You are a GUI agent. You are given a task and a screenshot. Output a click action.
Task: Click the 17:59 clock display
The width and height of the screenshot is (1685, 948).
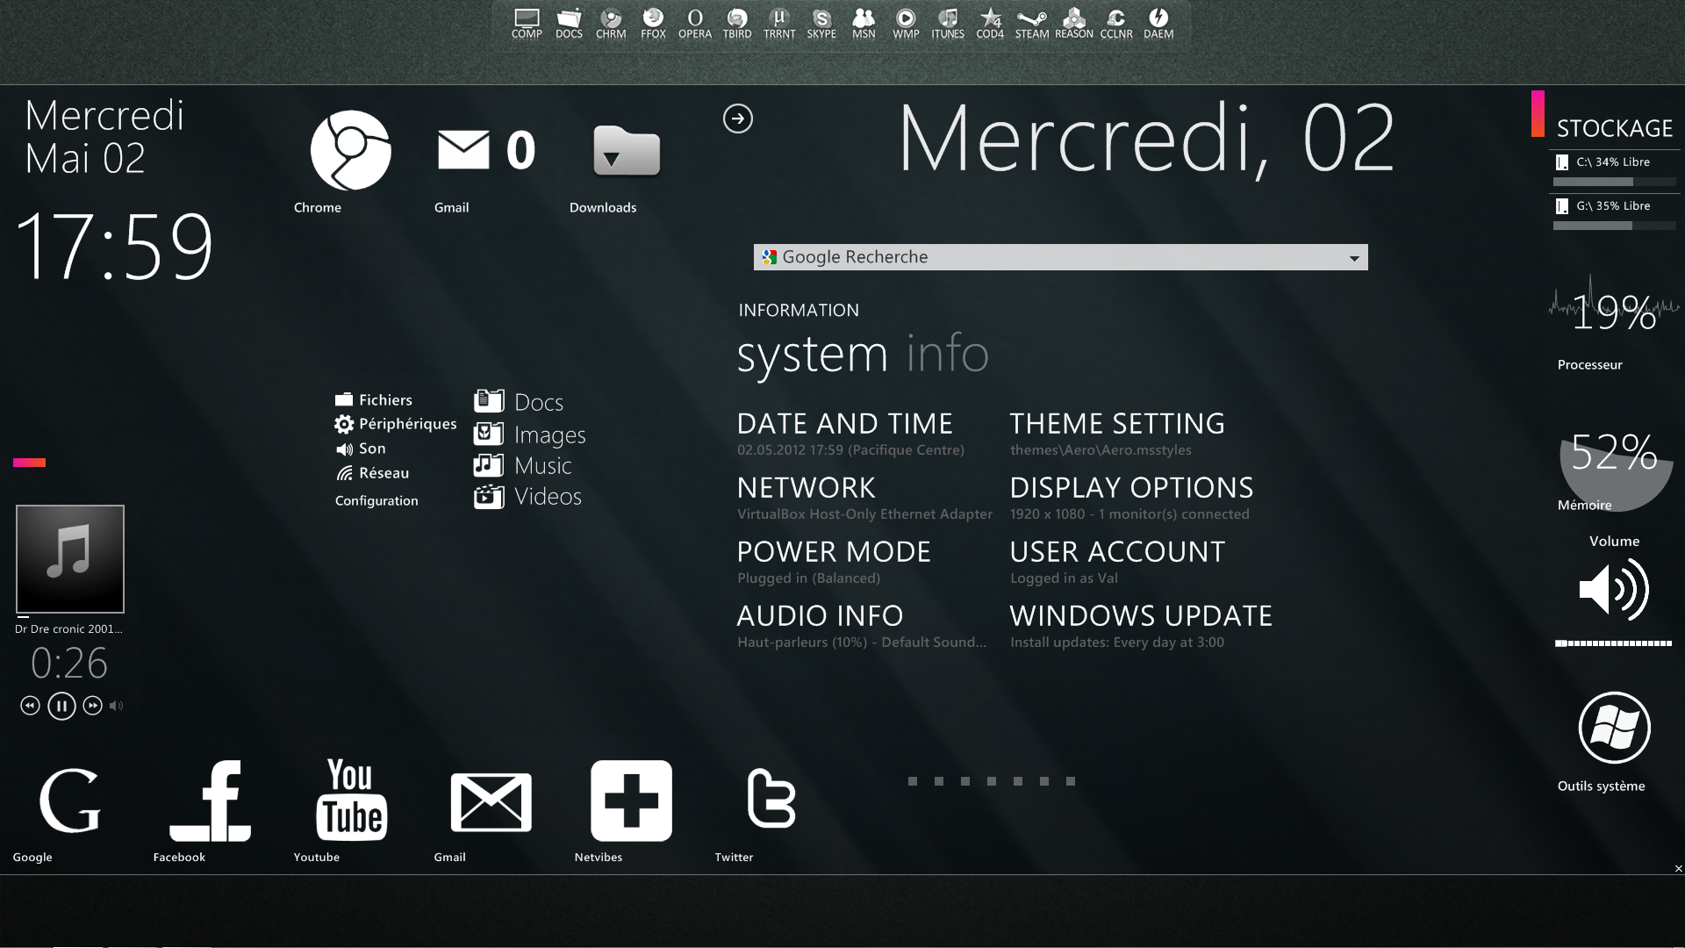coord(114,247)
